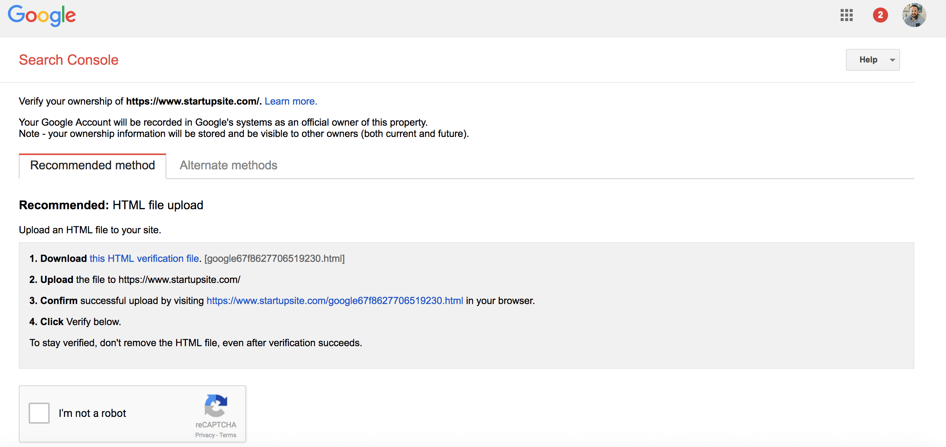Click the Search Console title
Viewport: 946px width, 447px height.
[x=69, y=60]
